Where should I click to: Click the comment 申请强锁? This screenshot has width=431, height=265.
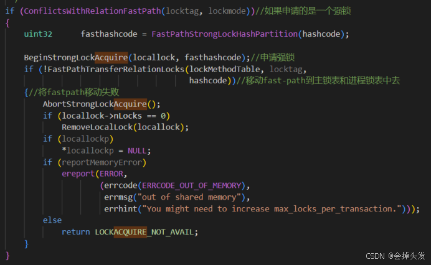coord(272,57)
